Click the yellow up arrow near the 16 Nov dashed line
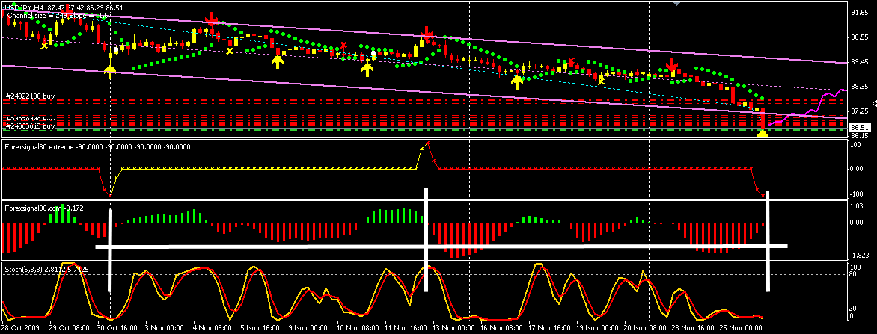 click(x=516, y=81)
